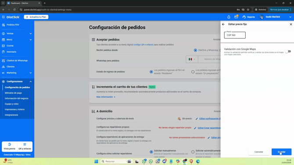294x165 pixels.
Task: Collapse the Configuraciones sidebar section
Action: pyautogui.click(x=17, y=81)
